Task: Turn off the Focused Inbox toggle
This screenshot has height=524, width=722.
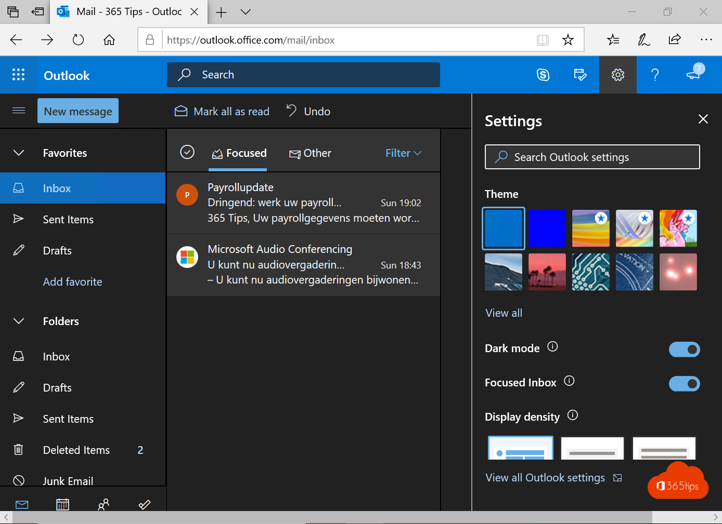Action: (685, 384)
